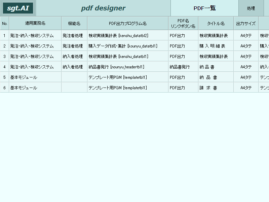Click the タイトル名 column header
The height and width of the screenshot is (202, 269).
(x=216, y=23)
